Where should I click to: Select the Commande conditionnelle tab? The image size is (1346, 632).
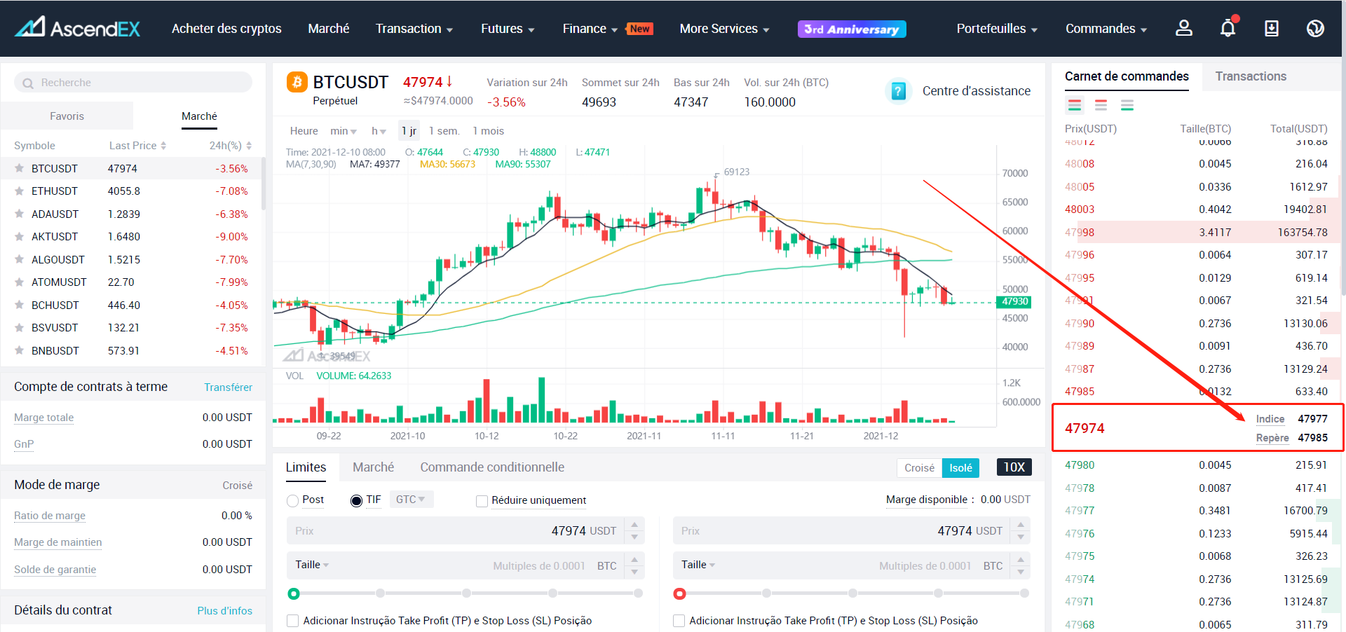click(x=492, y=467)
